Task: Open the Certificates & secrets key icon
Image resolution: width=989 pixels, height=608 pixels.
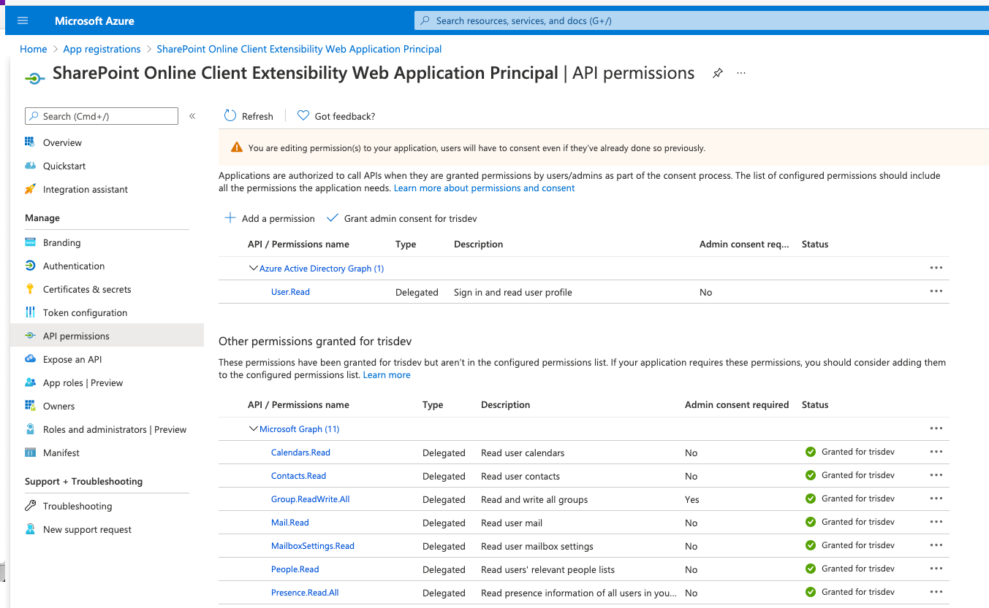Action: pos(30,289)
